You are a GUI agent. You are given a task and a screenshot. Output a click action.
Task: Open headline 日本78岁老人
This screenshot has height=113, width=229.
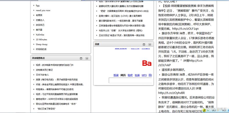[42, 75]
